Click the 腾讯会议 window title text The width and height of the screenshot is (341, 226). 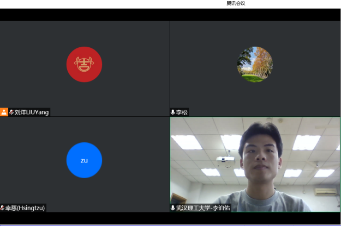(236, 3)
